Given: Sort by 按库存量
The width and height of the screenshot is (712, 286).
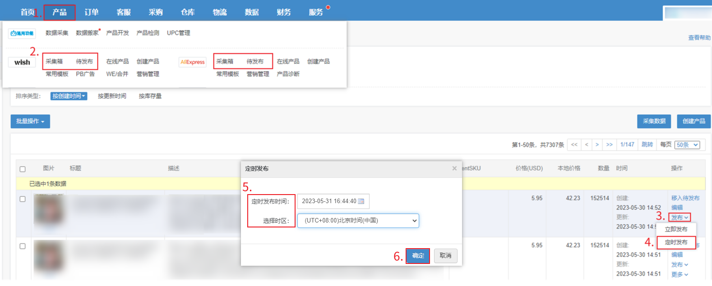Looking at the screenshot, I should [x=150, y=96].
